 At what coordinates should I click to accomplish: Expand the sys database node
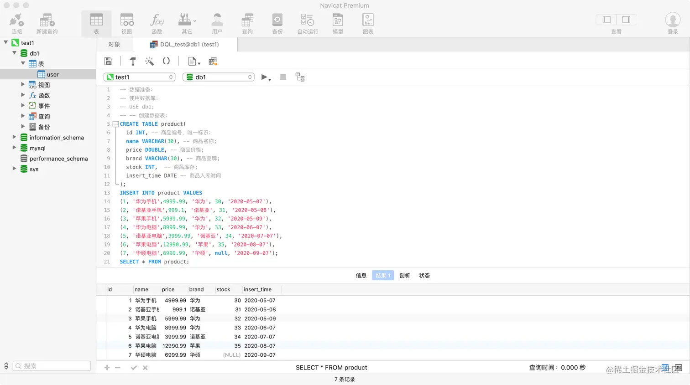pos(14,168)
